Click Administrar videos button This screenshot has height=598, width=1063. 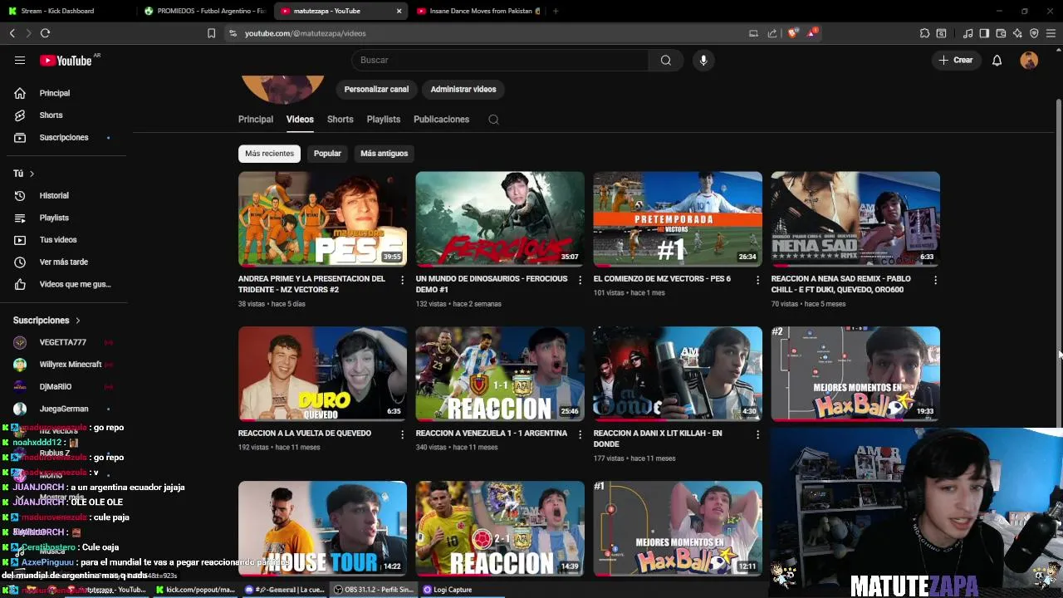[x=463, y=90]
